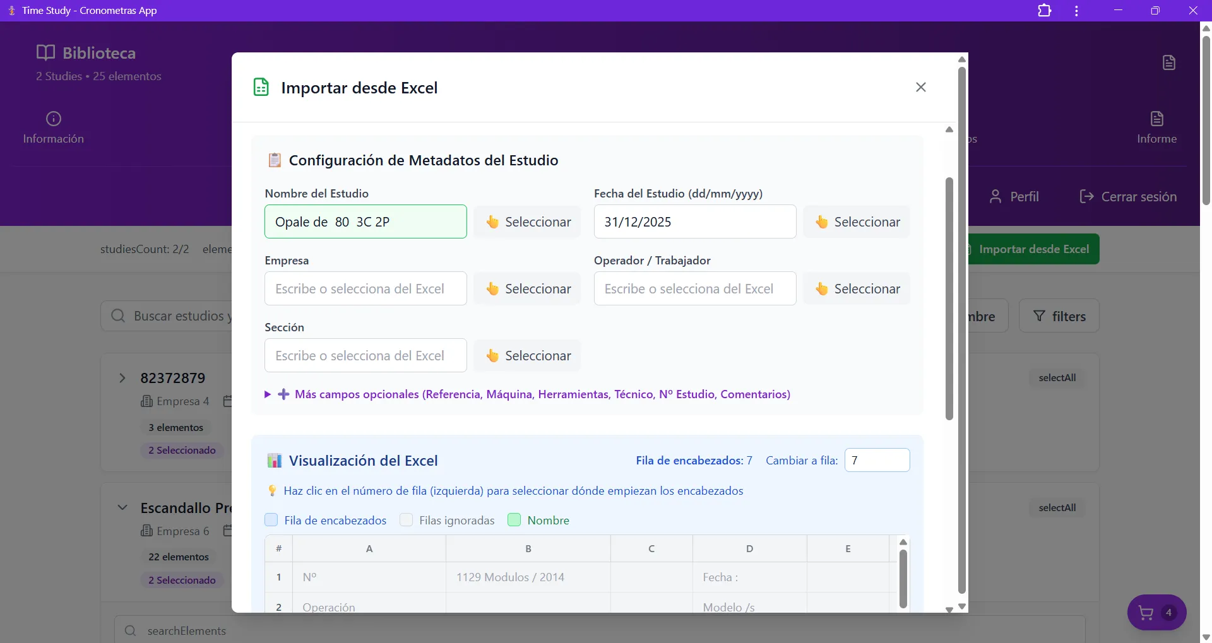
Task: Click Seleccionar next to Nombre del Estudio
Action: click(528, 221)
